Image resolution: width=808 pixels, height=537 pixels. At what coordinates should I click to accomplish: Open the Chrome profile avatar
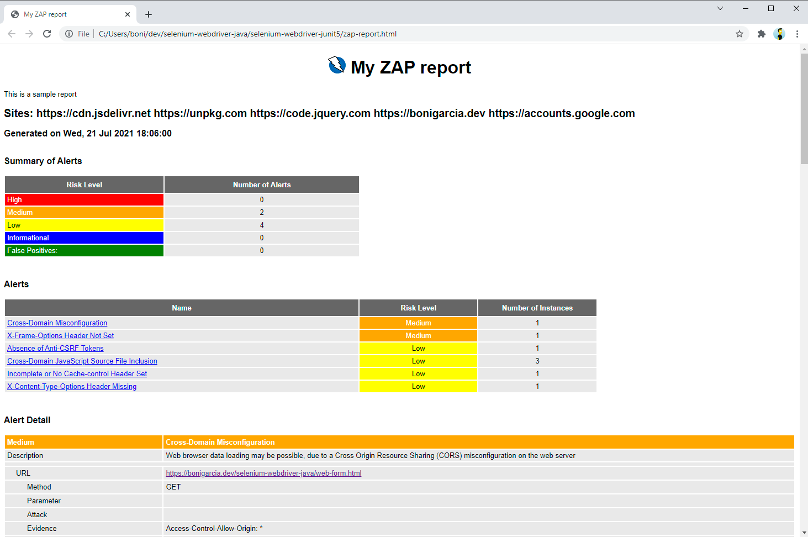coord(779,34)
